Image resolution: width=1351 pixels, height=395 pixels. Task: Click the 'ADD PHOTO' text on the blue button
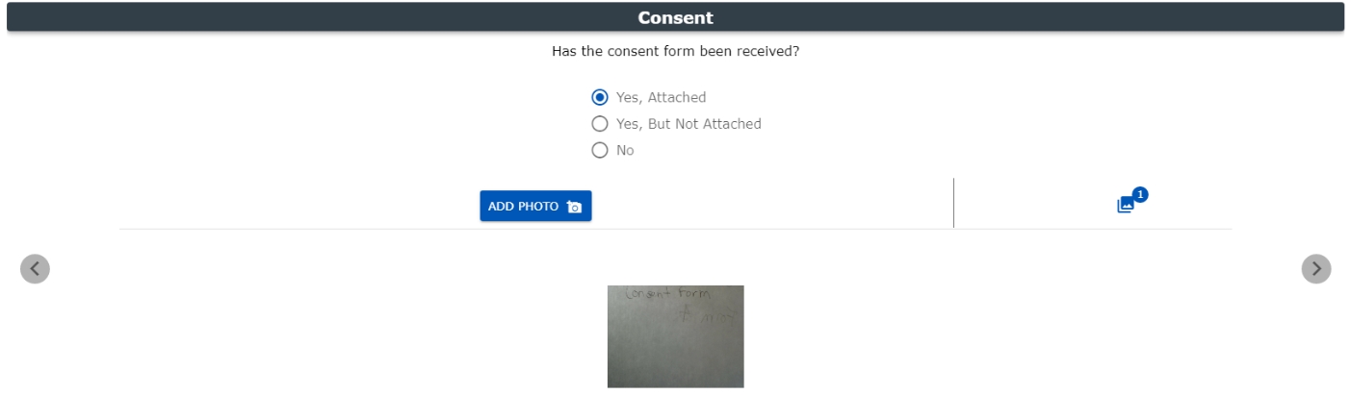[x=523, y=207]
